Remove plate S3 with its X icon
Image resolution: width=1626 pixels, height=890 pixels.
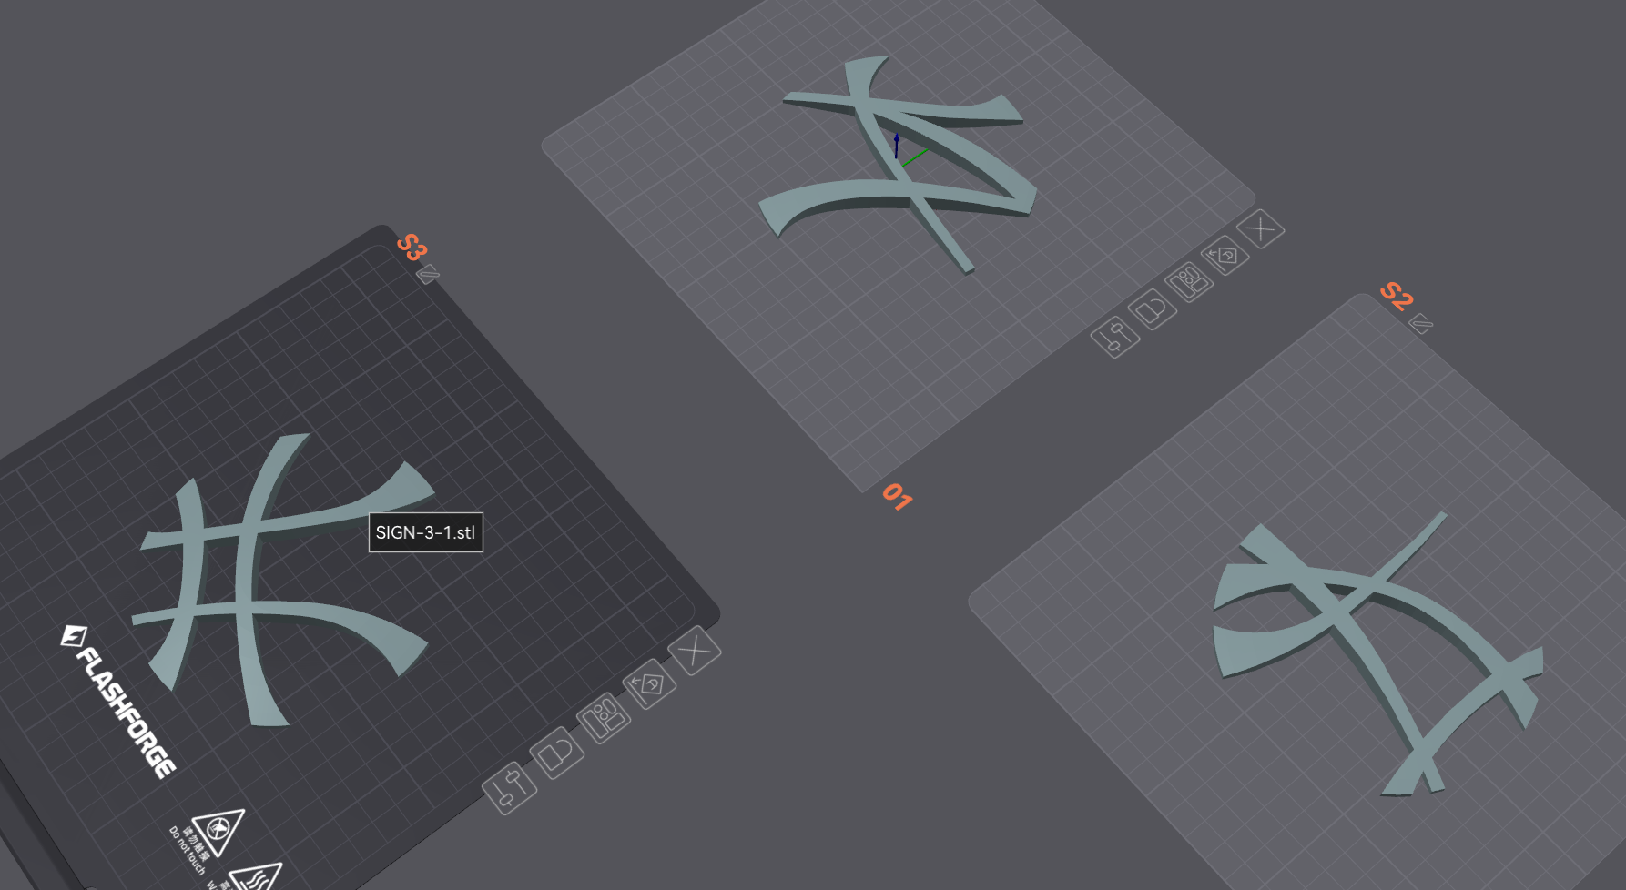(695, 651)
